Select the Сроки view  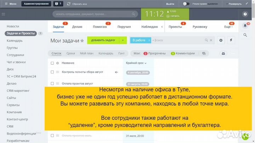70,53
